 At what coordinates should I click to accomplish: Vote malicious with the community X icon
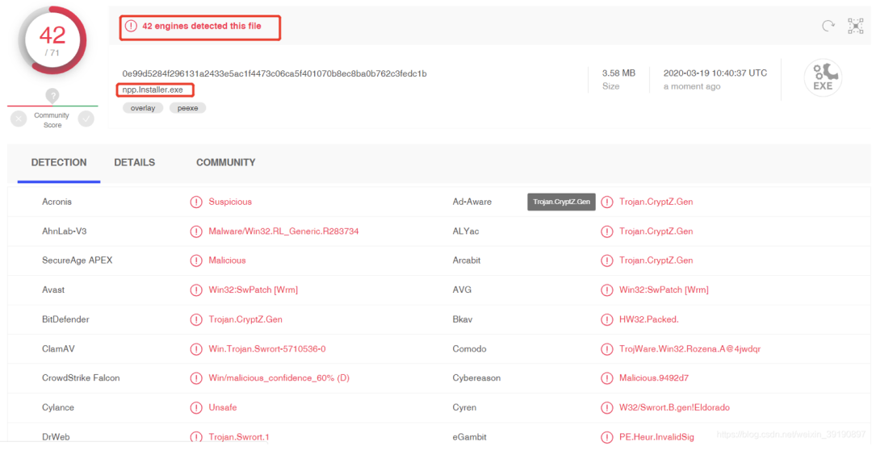19,119
